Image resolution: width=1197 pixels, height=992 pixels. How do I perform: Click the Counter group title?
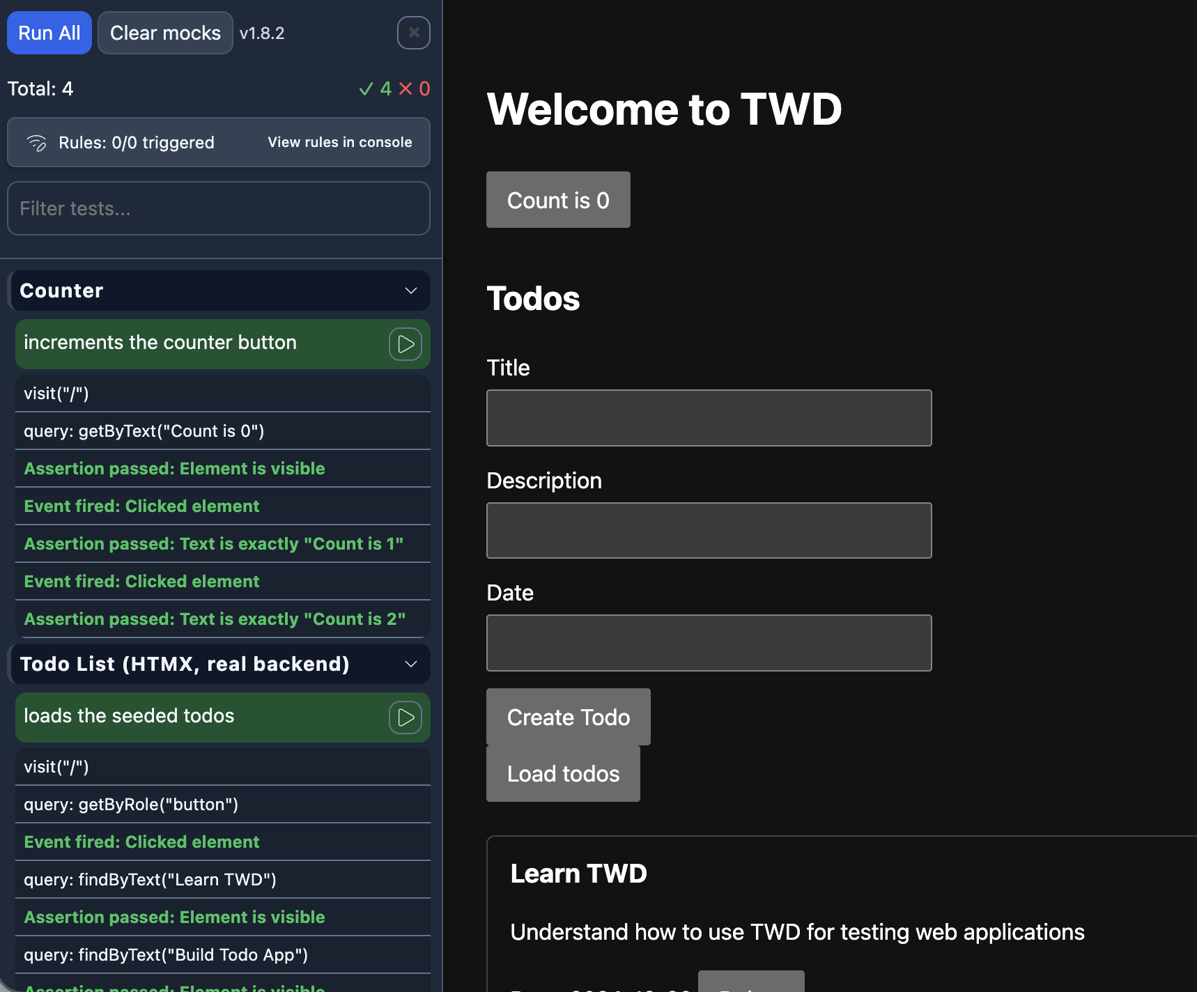pyautogui.click(x=61, y=290)
